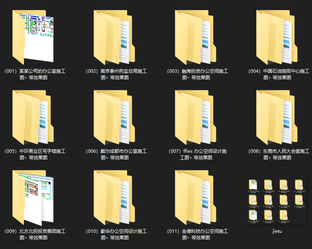The image size is (312, 249).
Task: Select the (004) 中国石油指挥中心 folder icon
Action: (x=277, y=37)
